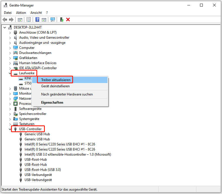Open the ? help menu
This screenshot has width=222, height=194.
click(47, 13)
